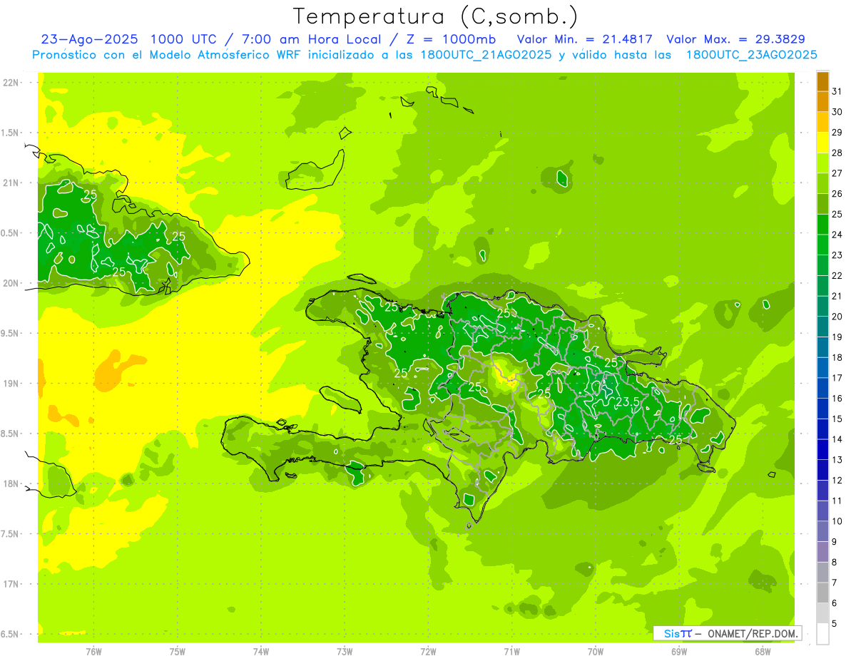
Task: Click the legend value '10'
Action: [x=837, y=521]
